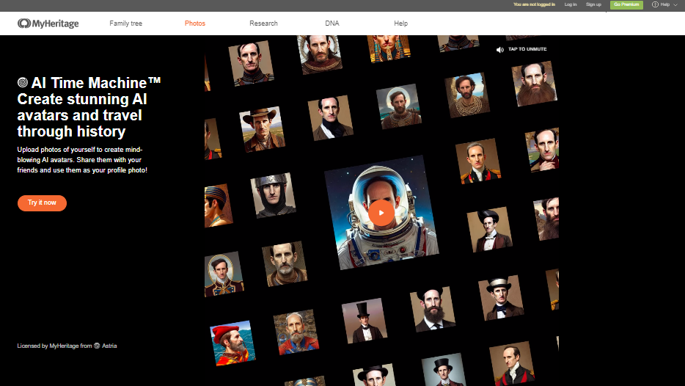Click the Log in link
This screenshot has height=386, width=685.
[571, 4]
